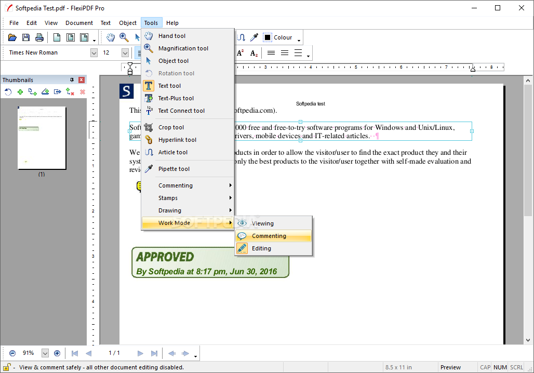534x373 pixels.
Task: Open the font name dropdown
Action: (x=94, y=53)
